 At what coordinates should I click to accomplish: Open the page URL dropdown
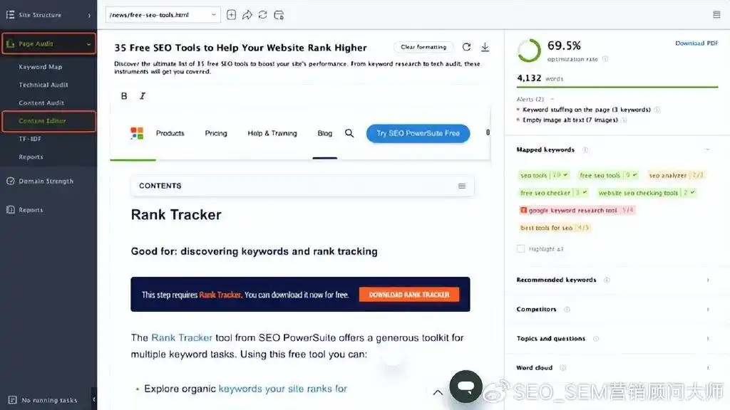(x=163, y=15)
